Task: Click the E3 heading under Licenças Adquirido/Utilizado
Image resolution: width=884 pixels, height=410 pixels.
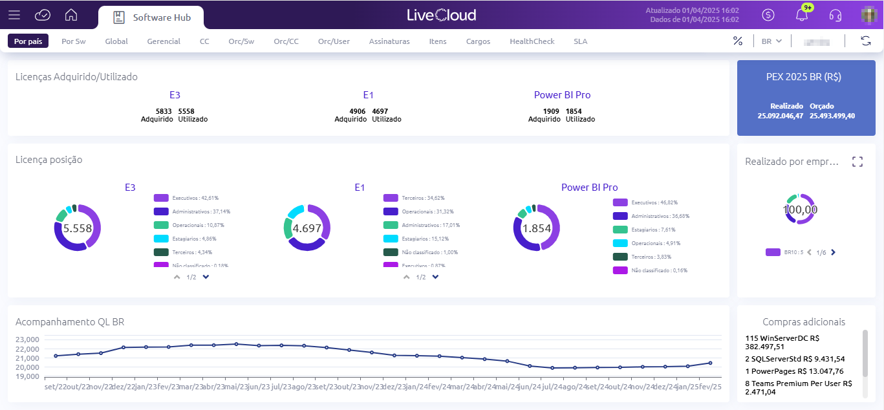Action: coord(175,95)
